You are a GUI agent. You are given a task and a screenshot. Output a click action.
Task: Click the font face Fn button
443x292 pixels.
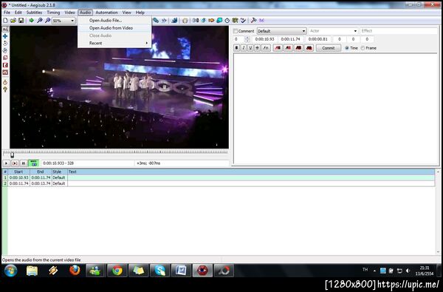click(266, 48)
